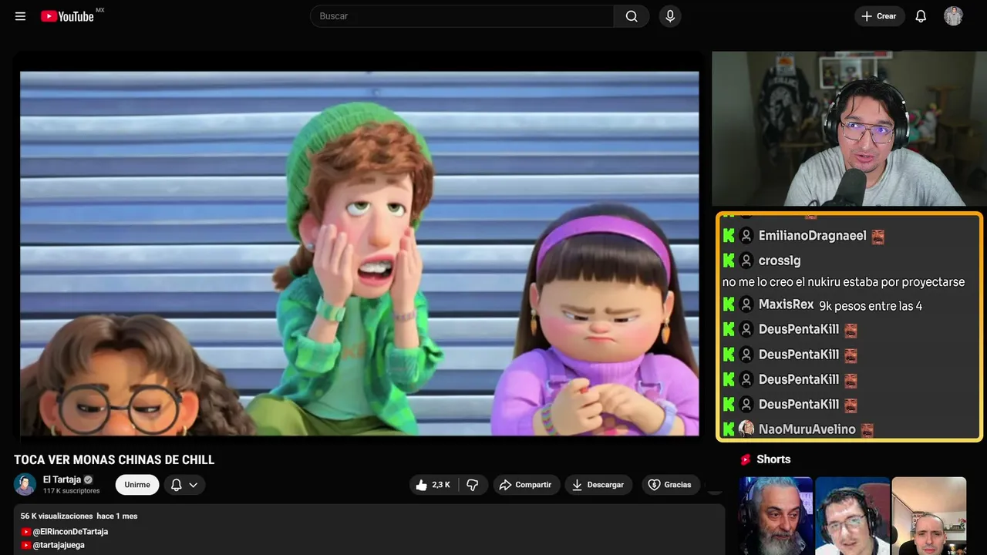987x555 pixels.
Task: Click the chat message 9k pesos entre las 4
Action: 871,306
